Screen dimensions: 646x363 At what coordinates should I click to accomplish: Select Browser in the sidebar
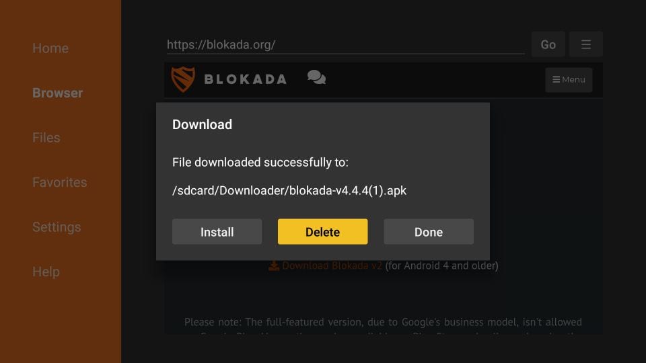[x=58, y=93]
